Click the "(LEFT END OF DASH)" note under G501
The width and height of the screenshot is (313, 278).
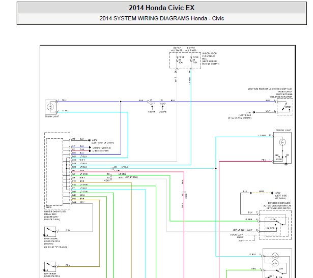[x=103, y=143]
